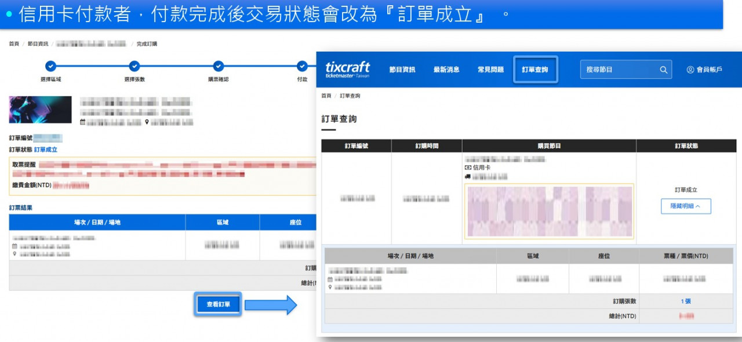Image resolution: width=742 pixels, height=342 pixels.
Task: Go to 最新消息 in the navigation bar
Action: (x=446, y=70)
